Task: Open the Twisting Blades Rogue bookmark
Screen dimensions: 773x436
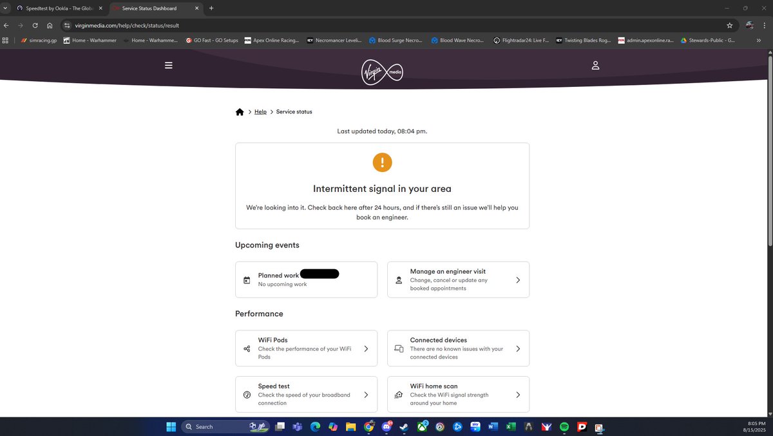Action: (583, 40)
